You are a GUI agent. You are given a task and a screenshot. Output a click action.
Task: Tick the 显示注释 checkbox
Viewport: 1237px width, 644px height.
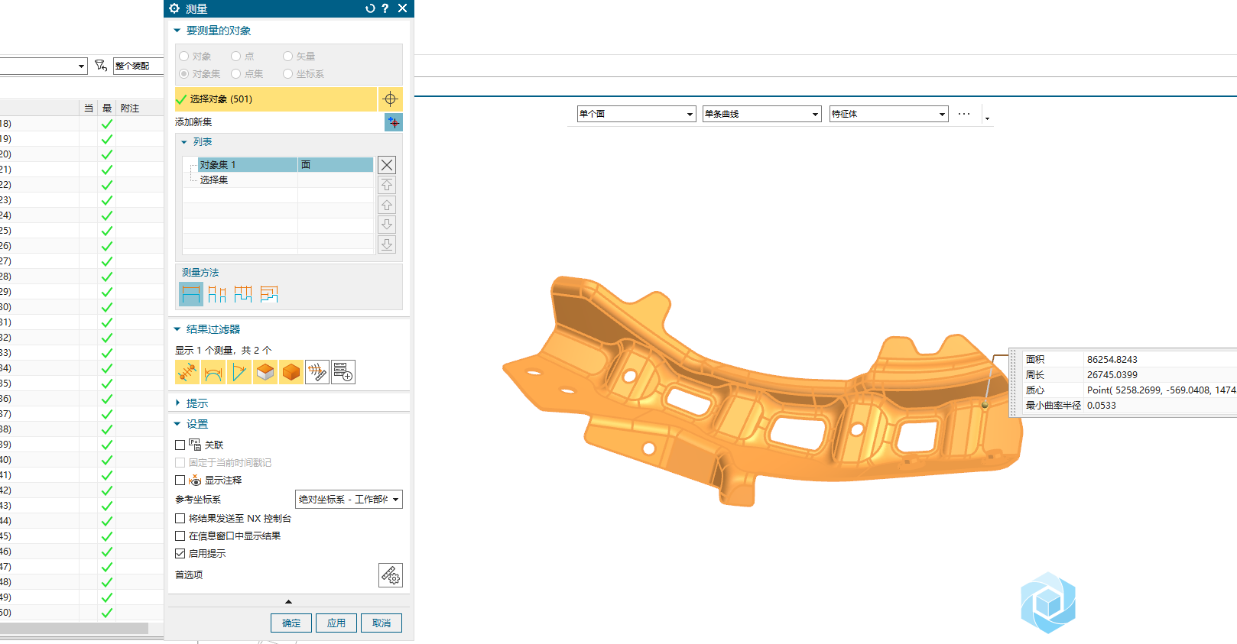pyautogui.click(x=180, y=480)
